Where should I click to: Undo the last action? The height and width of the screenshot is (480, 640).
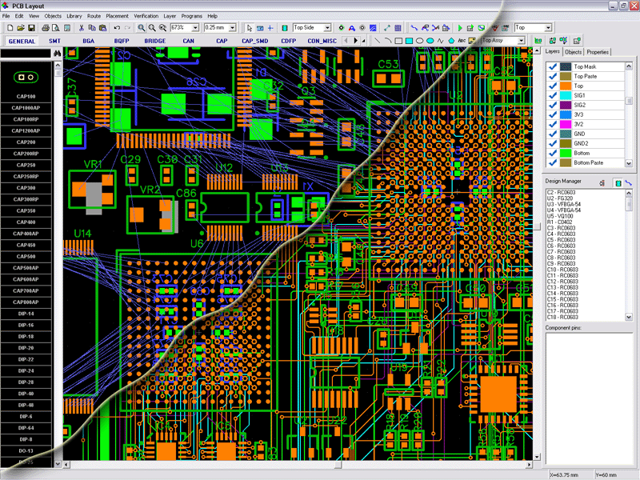[117, 28]
